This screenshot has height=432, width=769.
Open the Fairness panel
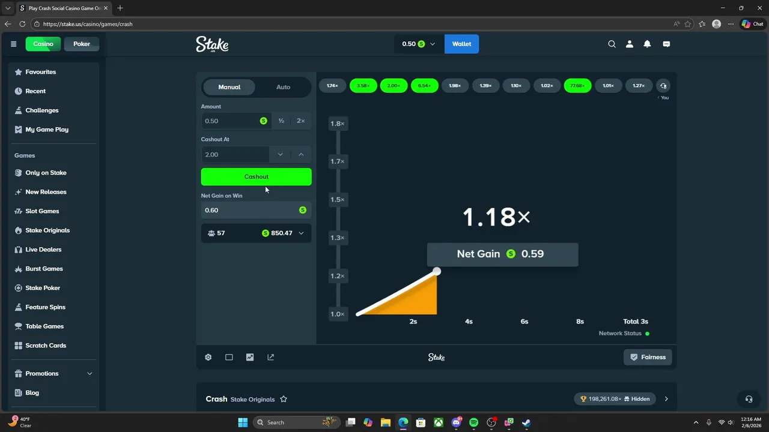point(648,357)
